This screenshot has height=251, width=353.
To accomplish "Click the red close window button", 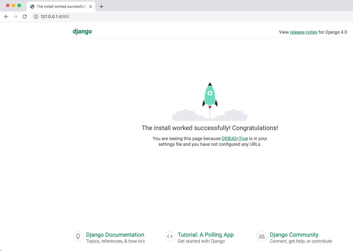I will click(x=8, y=5).
